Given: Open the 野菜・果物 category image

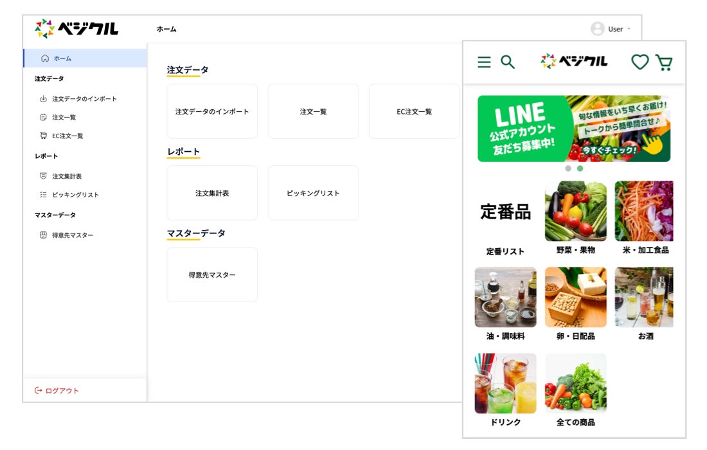Looking at the screenshot, I should (576, 211).
